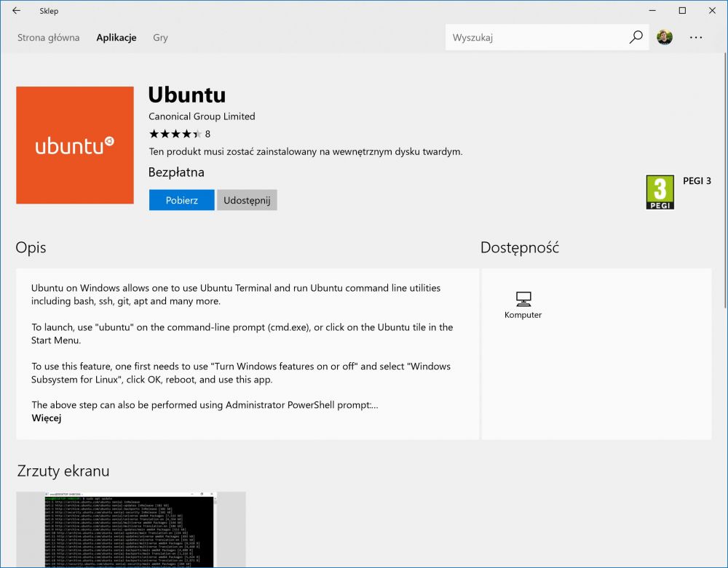Screen dimensions: 728x568
Task: Open the terminal screenshot thumbnail
Action: [131, 529]
